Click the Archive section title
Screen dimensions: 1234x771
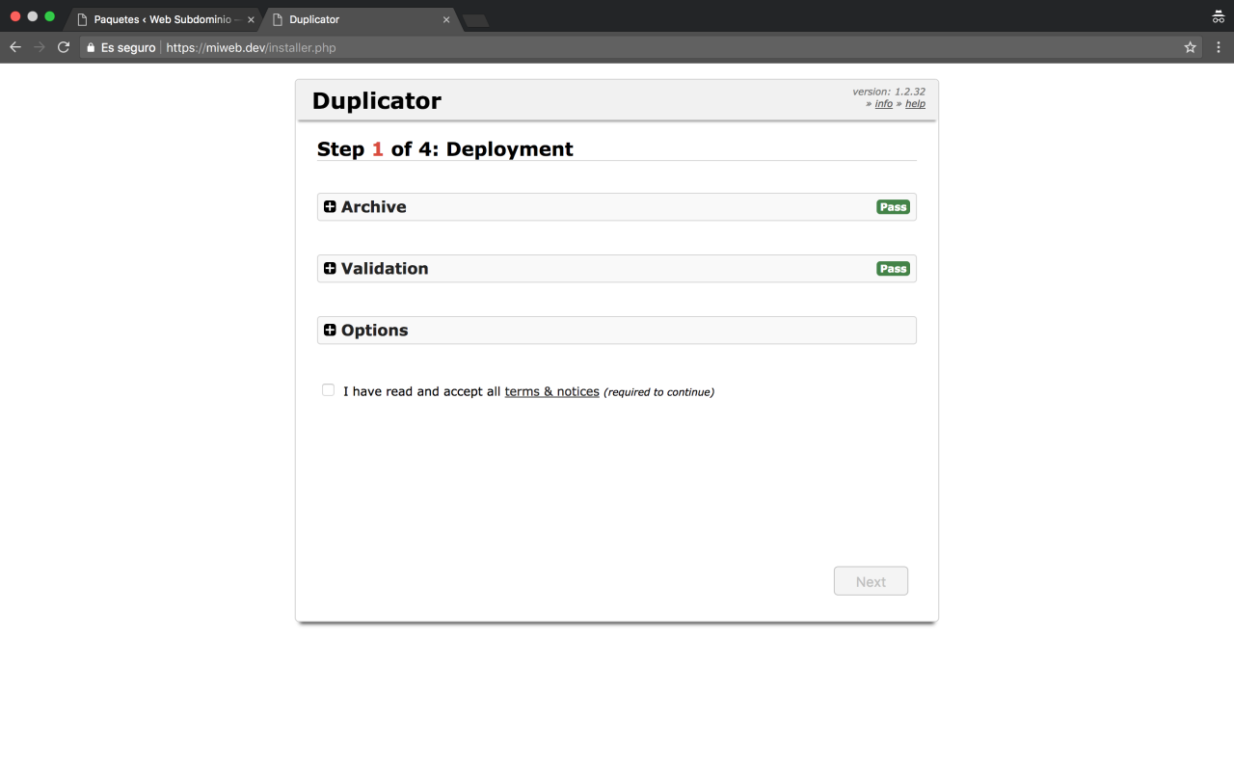(x=373, y=207)
